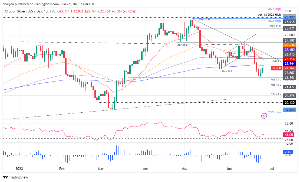
Task: Open the 1D timeframe selector in the legend
Action: (45, 11)
